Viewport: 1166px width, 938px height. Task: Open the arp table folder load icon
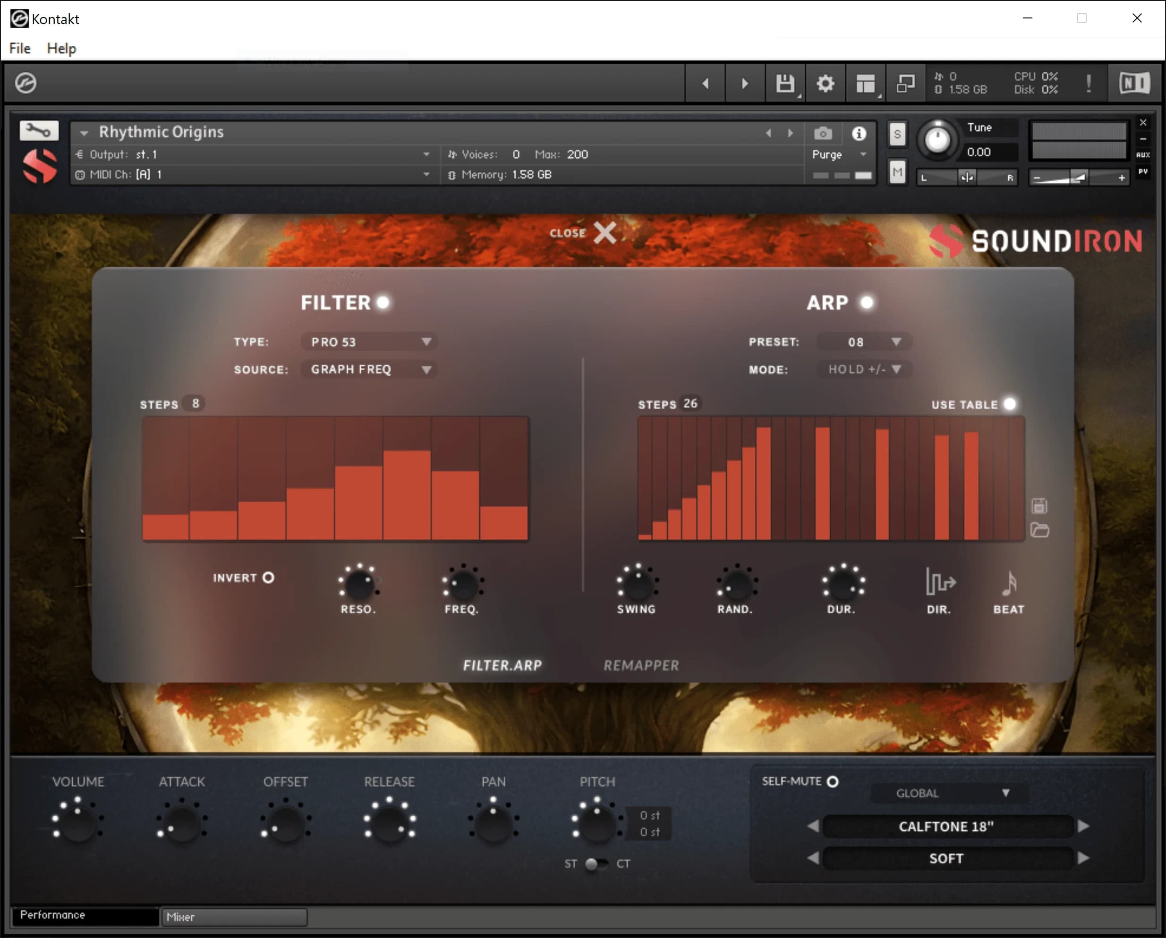pos(1039,530)
